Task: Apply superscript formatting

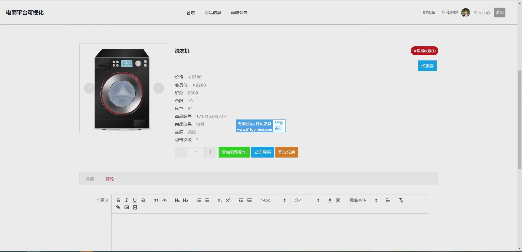Action: [x=228, y=200]
